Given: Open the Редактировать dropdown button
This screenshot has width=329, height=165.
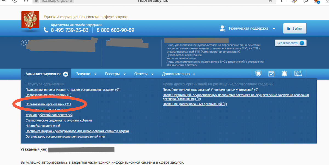Looking at the screenshot, I should click(x=291, y=43).
